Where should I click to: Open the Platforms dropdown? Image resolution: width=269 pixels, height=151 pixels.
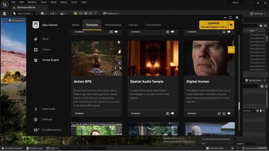tap(111, 13)
